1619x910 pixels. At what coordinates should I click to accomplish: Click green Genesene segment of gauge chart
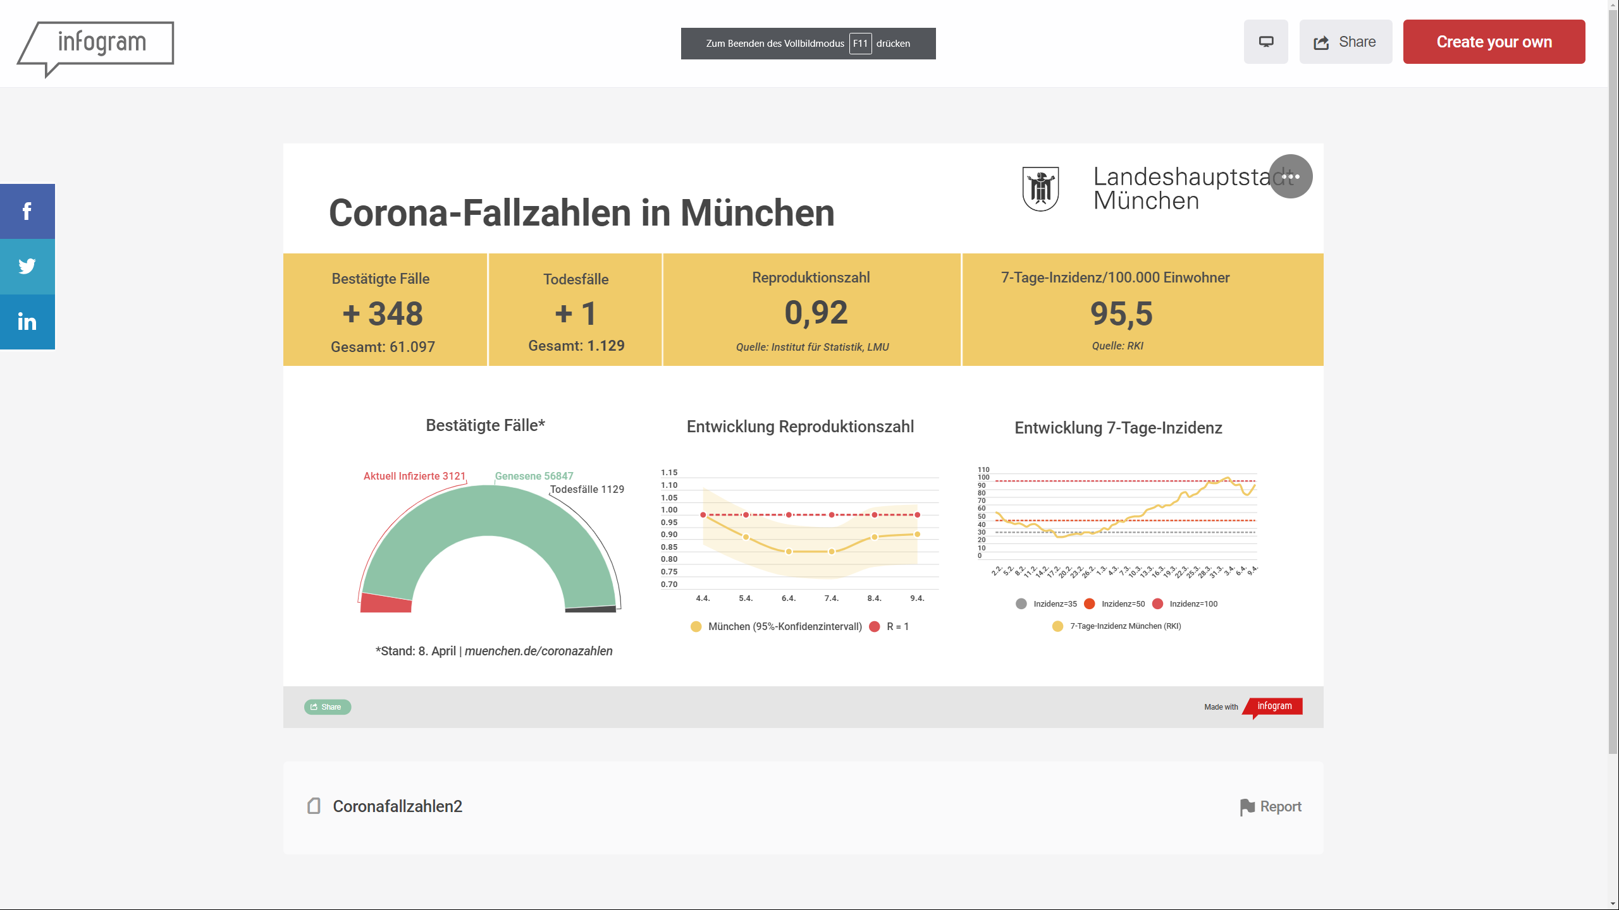pos(488,509)
